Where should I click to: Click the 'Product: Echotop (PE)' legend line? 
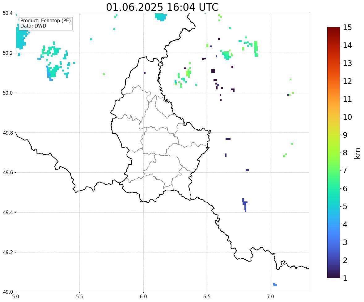pyautogui.click(x=45, y=21)
